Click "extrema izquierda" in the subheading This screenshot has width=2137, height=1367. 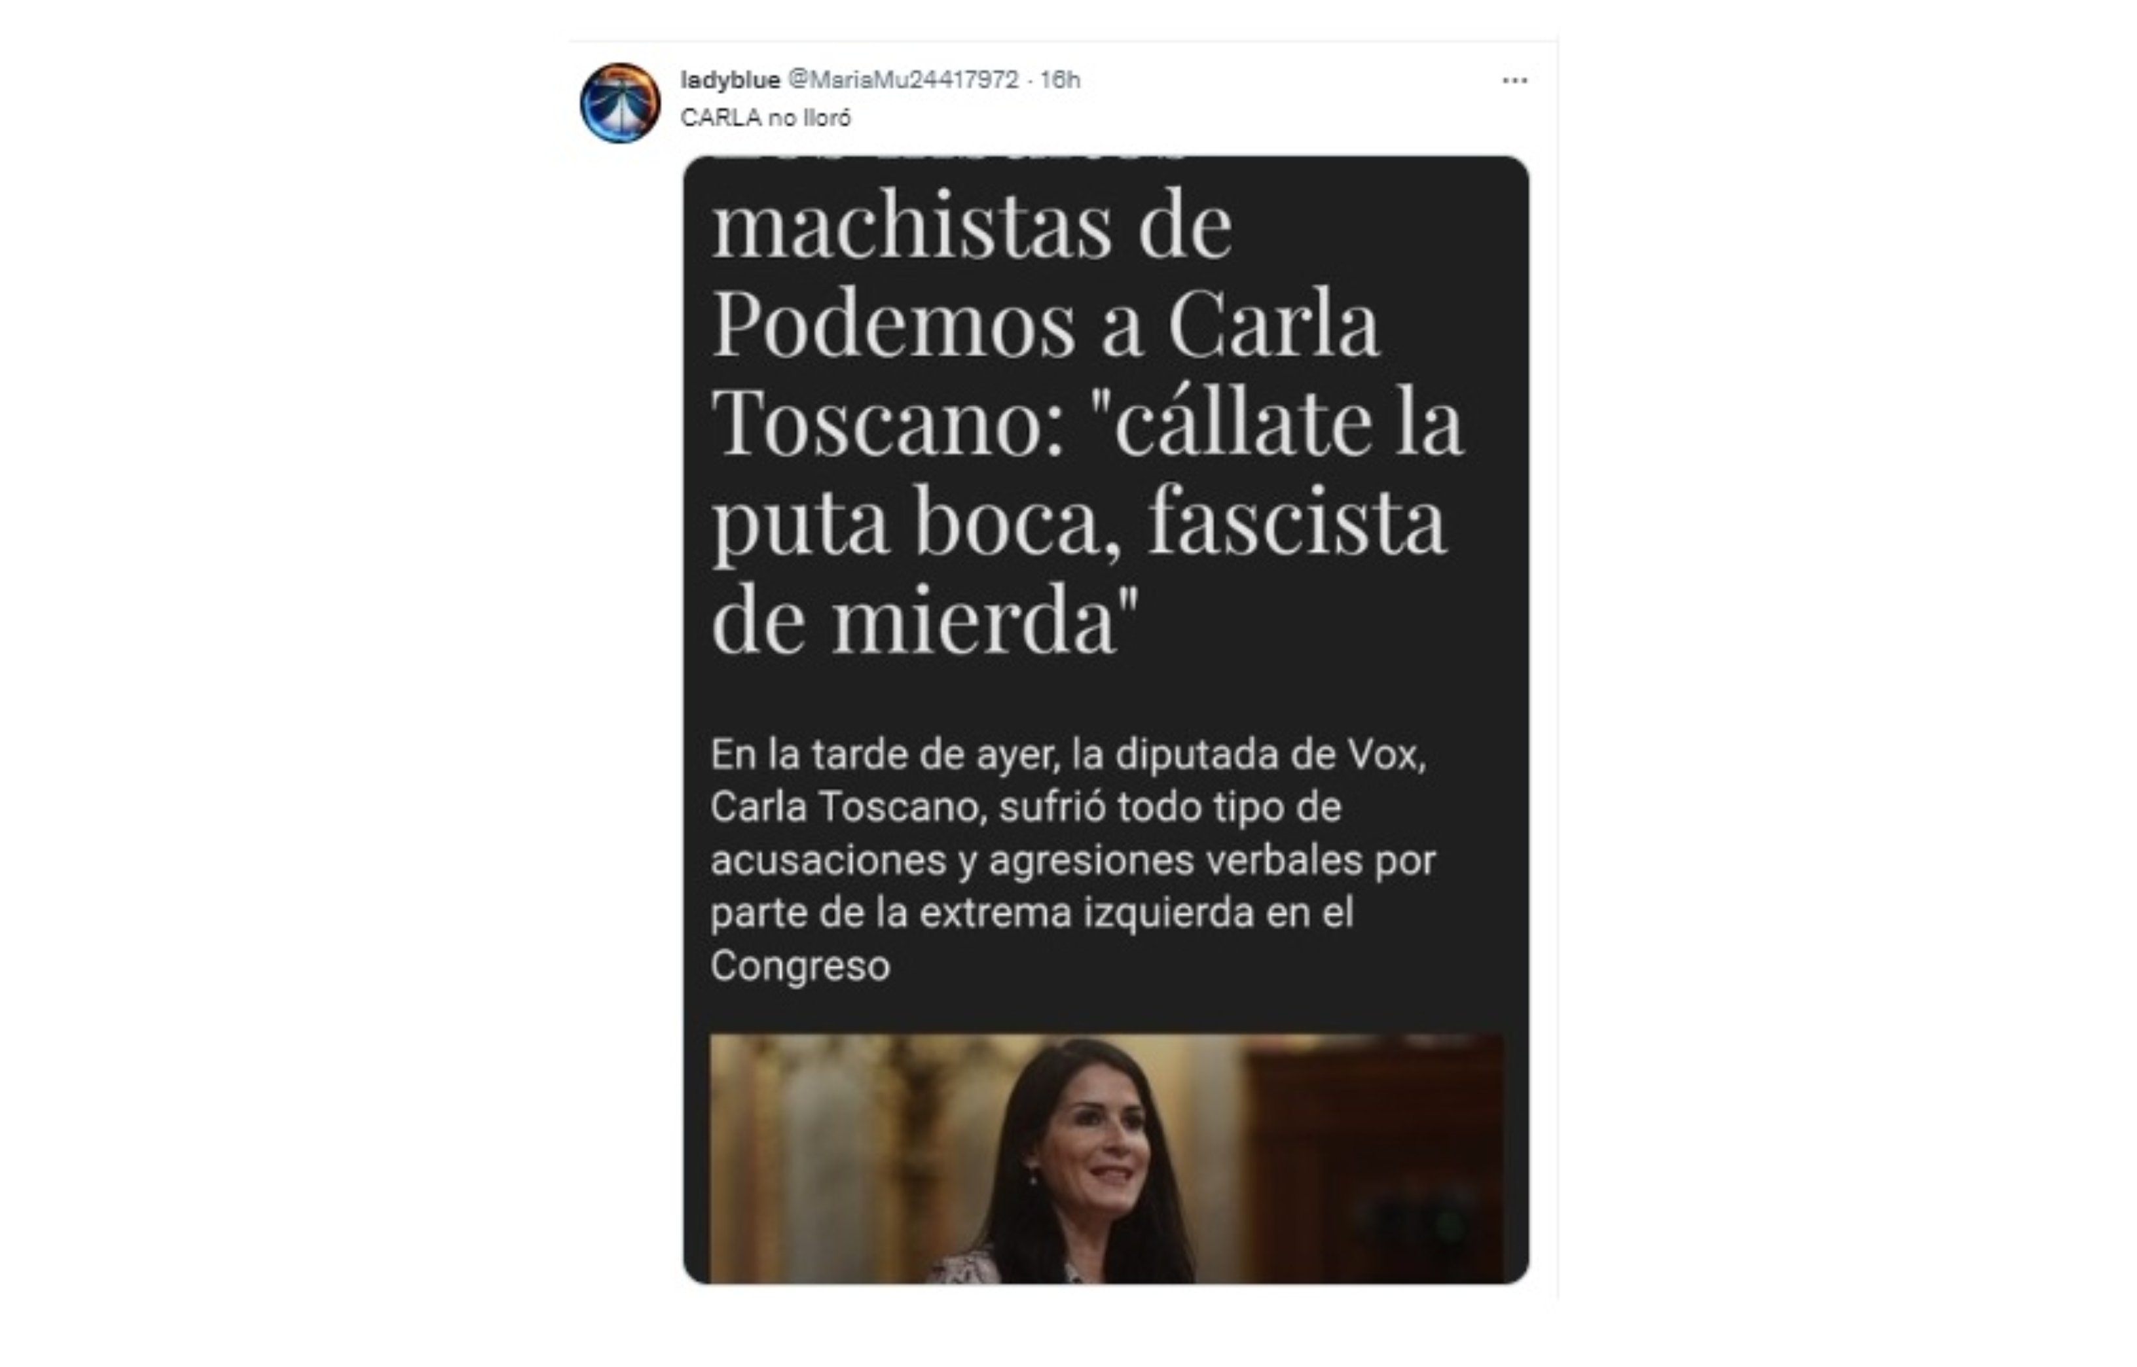1086,914
